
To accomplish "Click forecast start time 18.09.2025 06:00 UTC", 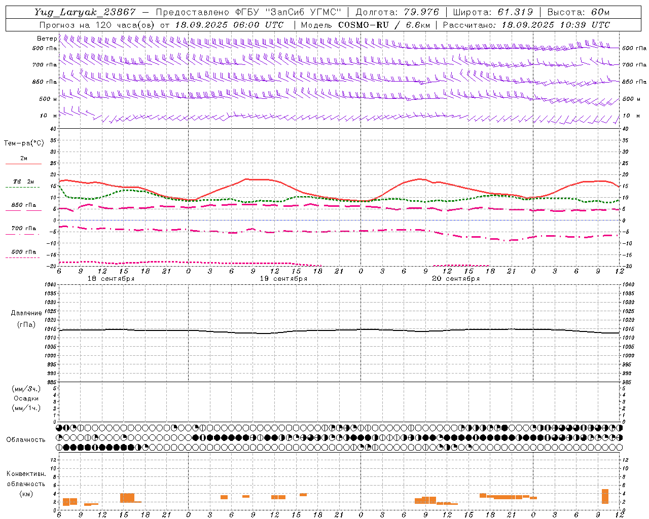I will pos(230,25).
